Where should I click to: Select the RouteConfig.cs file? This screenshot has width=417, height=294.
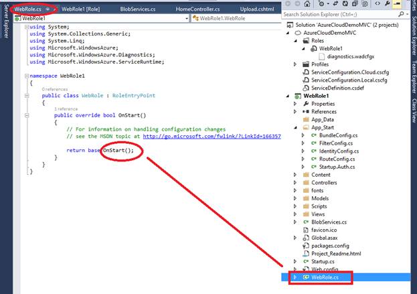coord(337,159)
